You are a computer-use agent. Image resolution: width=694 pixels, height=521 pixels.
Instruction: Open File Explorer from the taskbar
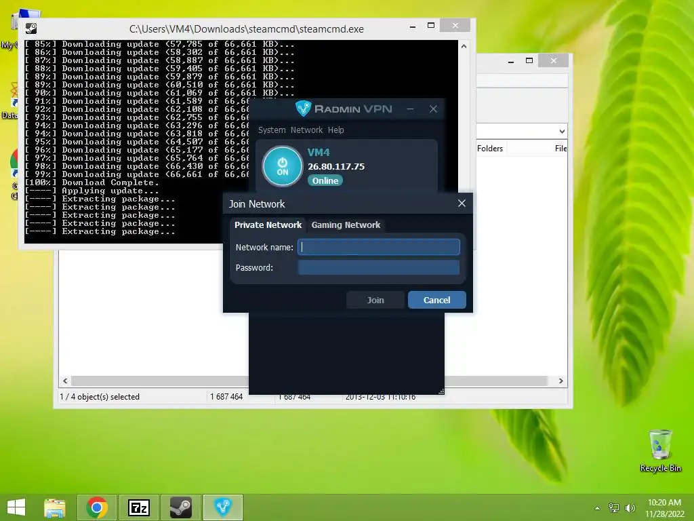55,507
